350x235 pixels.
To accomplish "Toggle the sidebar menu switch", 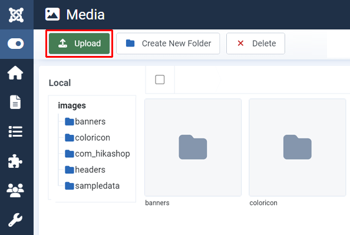I will pyautogui.click(x=16, y=44).
